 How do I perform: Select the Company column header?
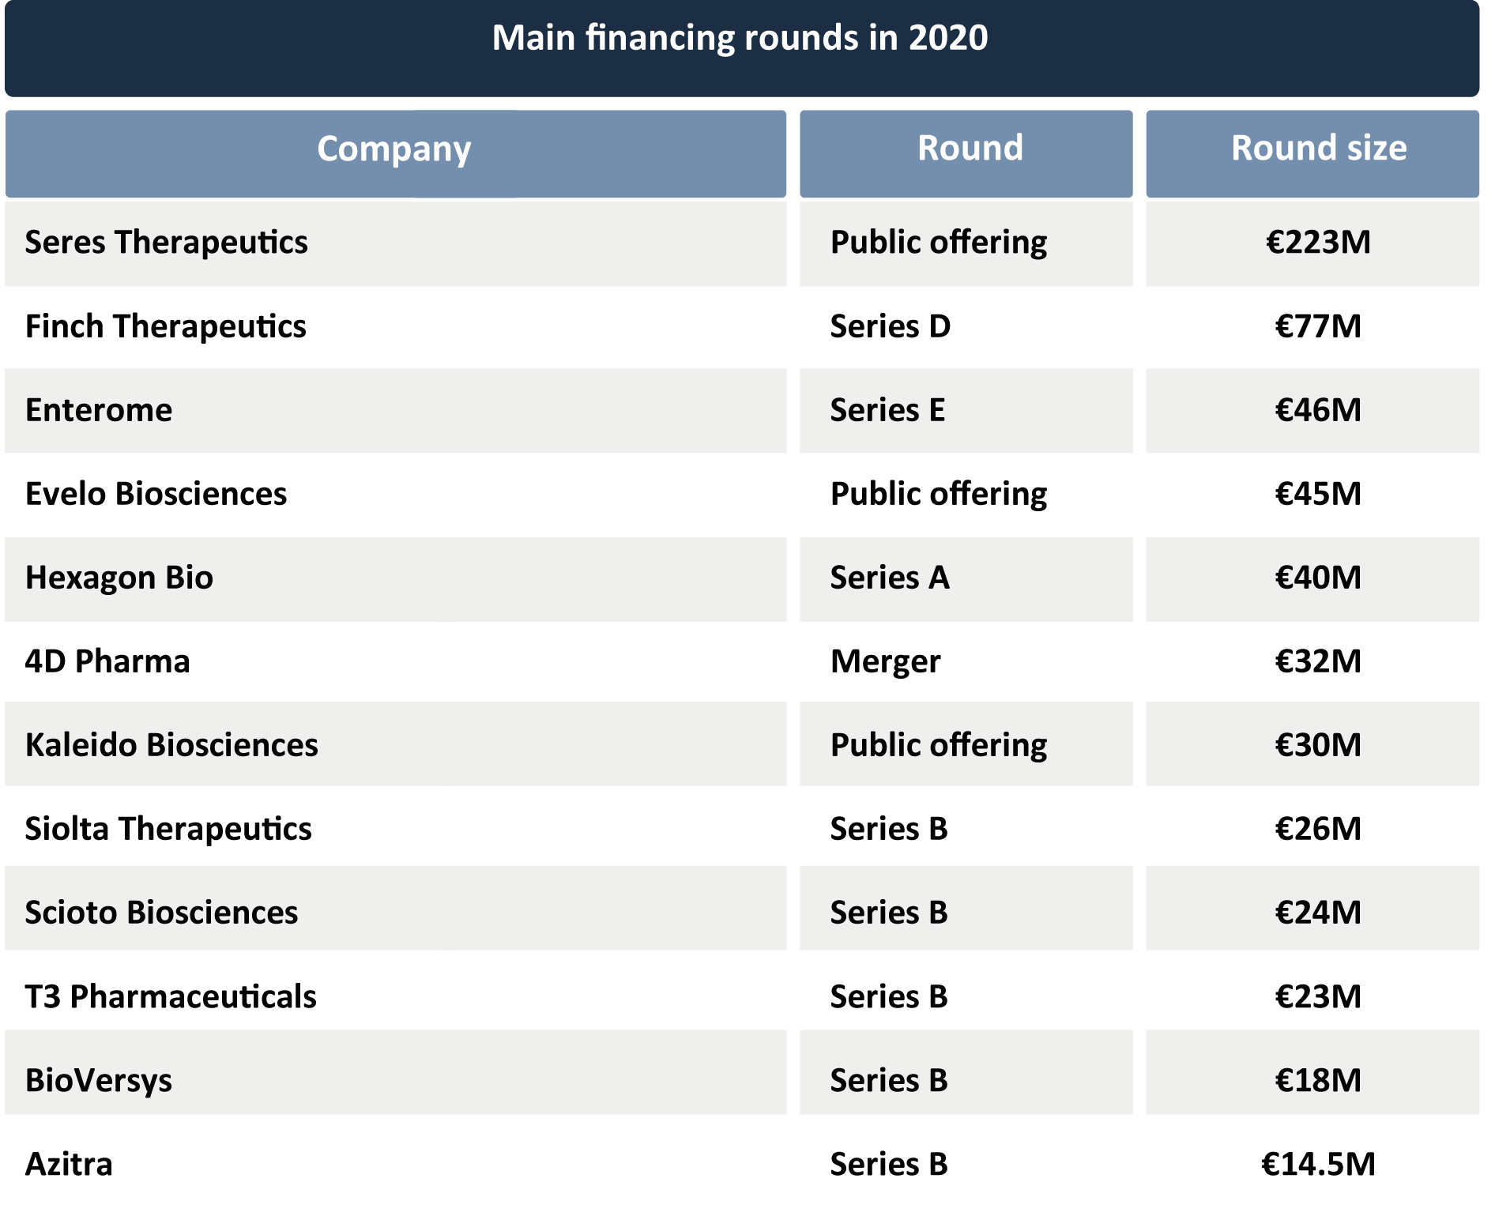click(395, 153)
